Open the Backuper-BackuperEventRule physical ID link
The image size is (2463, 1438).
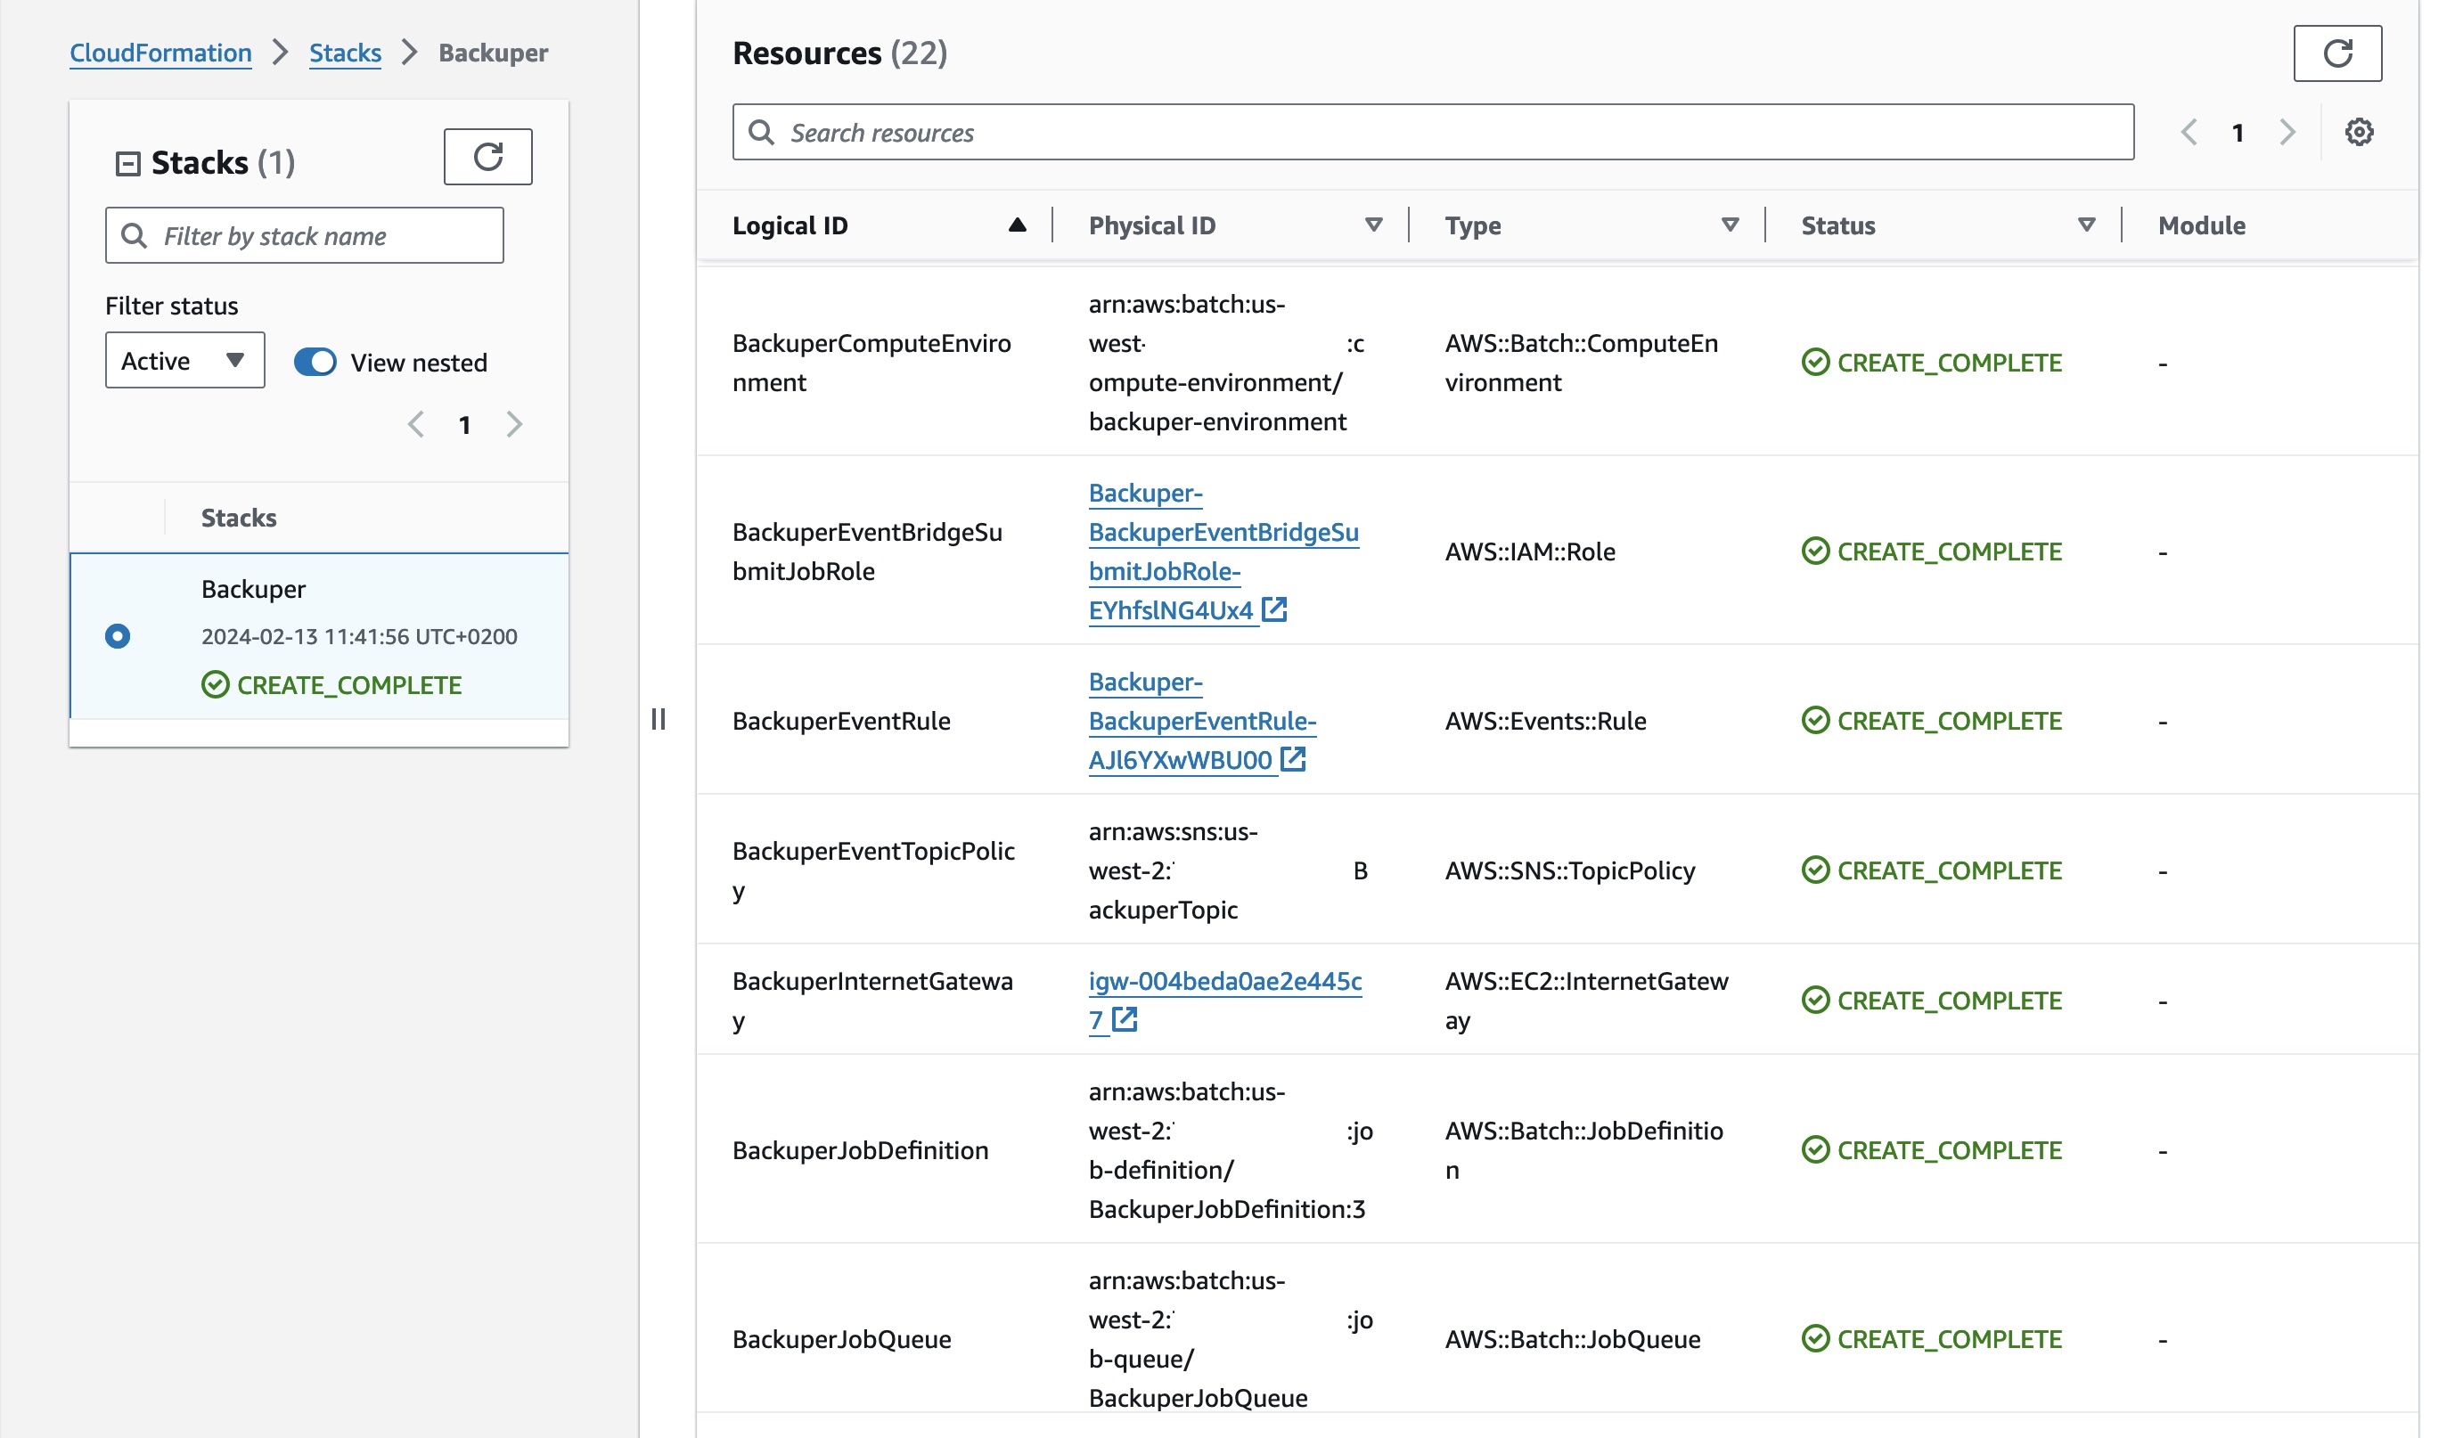click(x=1202, y=721)
